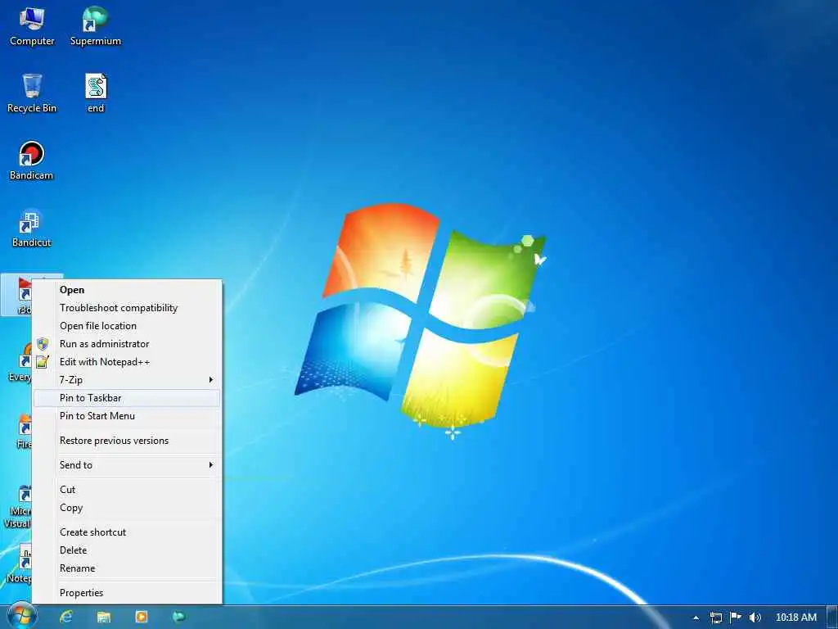Open the network tray icon

tap(715, 618)
